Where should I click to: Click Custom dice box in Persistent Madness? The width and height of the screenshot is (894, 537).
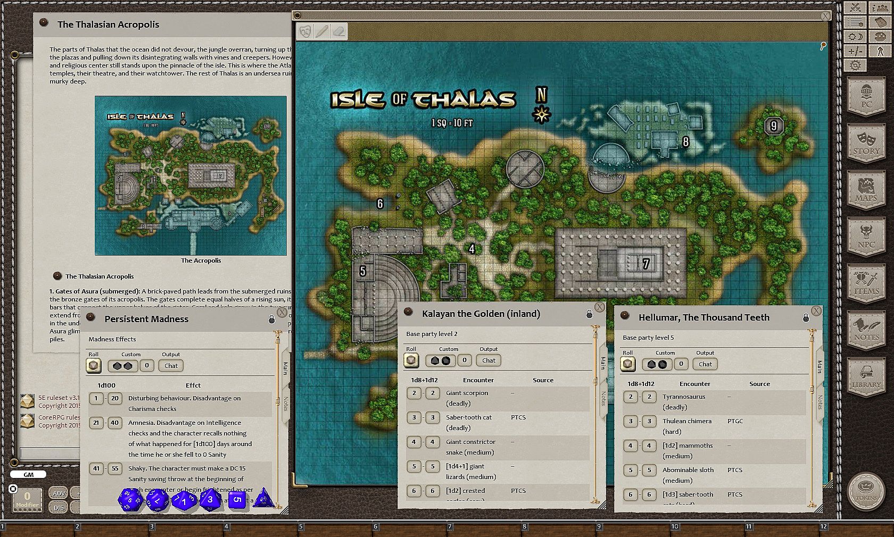[123, 366]
